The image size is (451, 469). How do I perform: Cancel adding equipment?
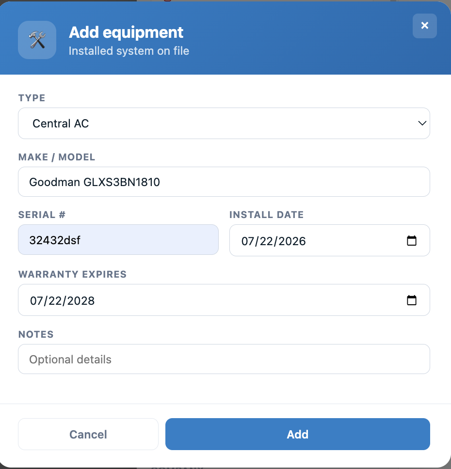(88, 434)
